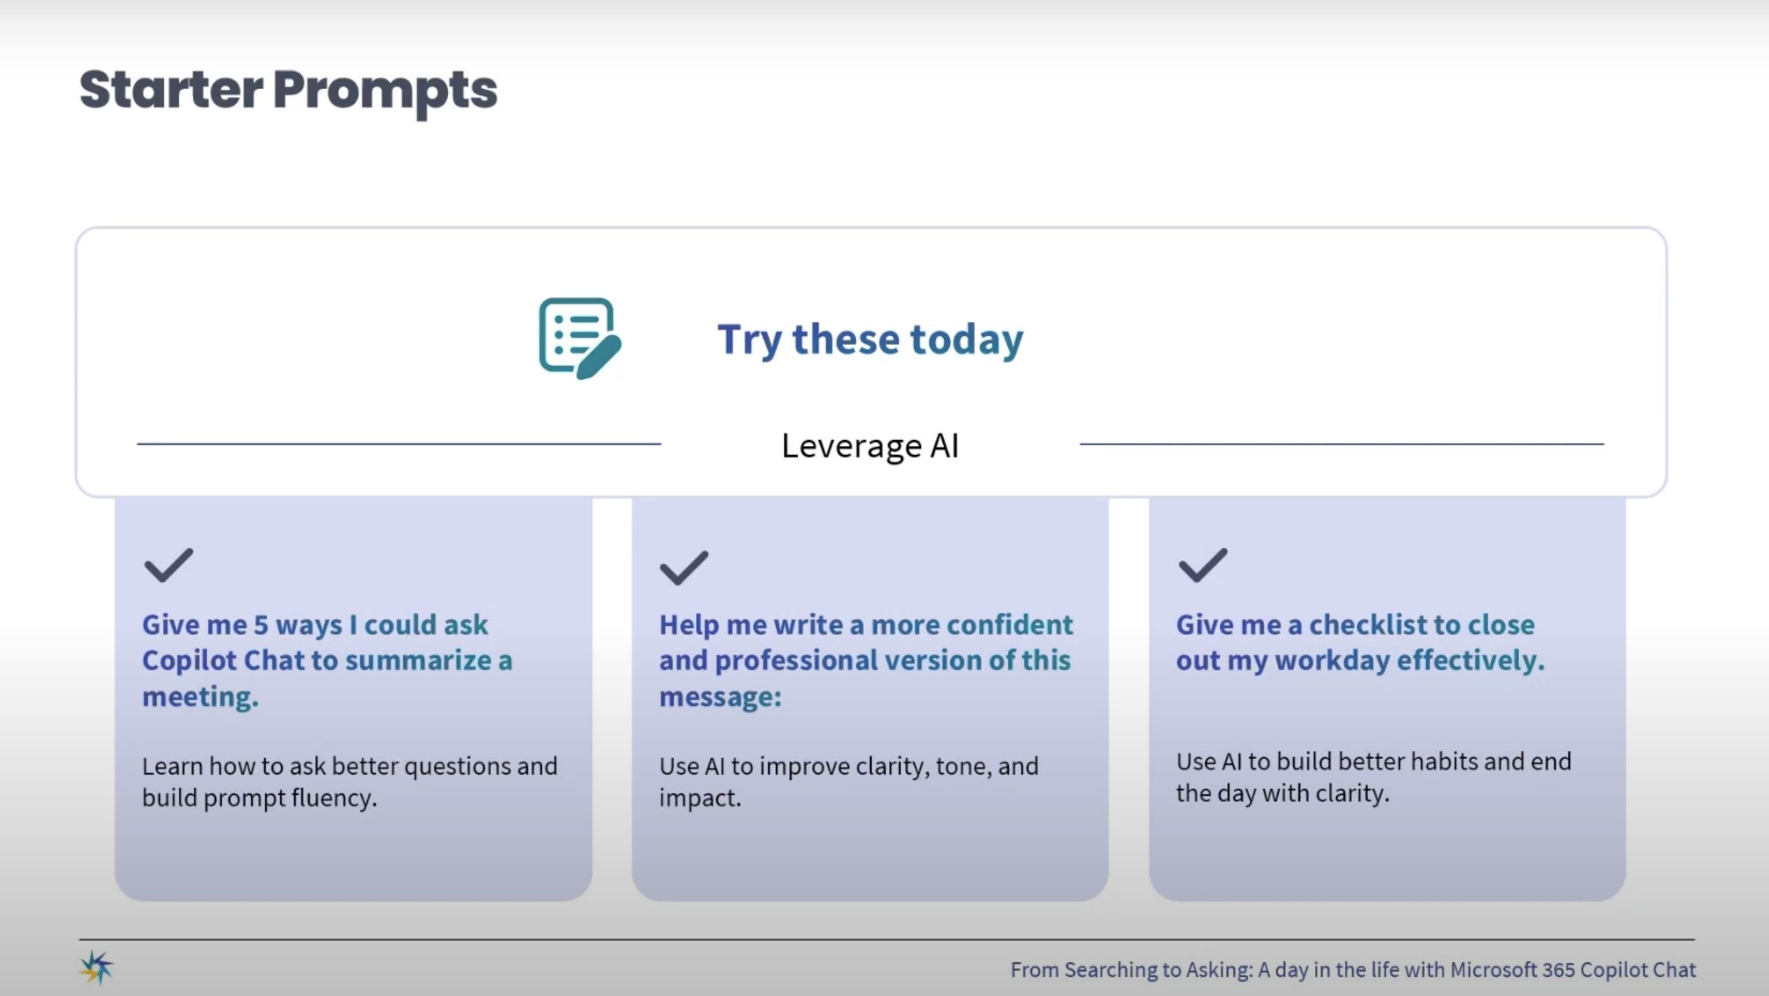
Task: Select the confident professional message prompt
Action: coord(866,660)
